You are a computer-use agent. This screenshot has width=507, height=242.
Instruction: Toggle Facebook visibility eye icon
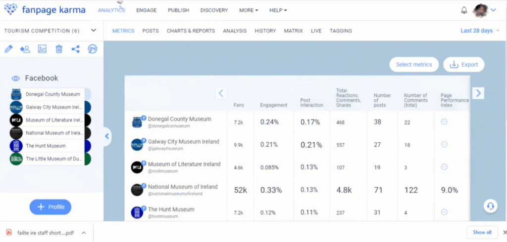[x=16, y=78]
